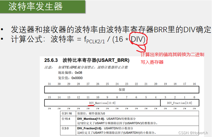Image resolution: width=212 pixels, height=137 pixels.
Task: Click bit number 8 label
Action: pyautogui.click(x=117, y=97)
